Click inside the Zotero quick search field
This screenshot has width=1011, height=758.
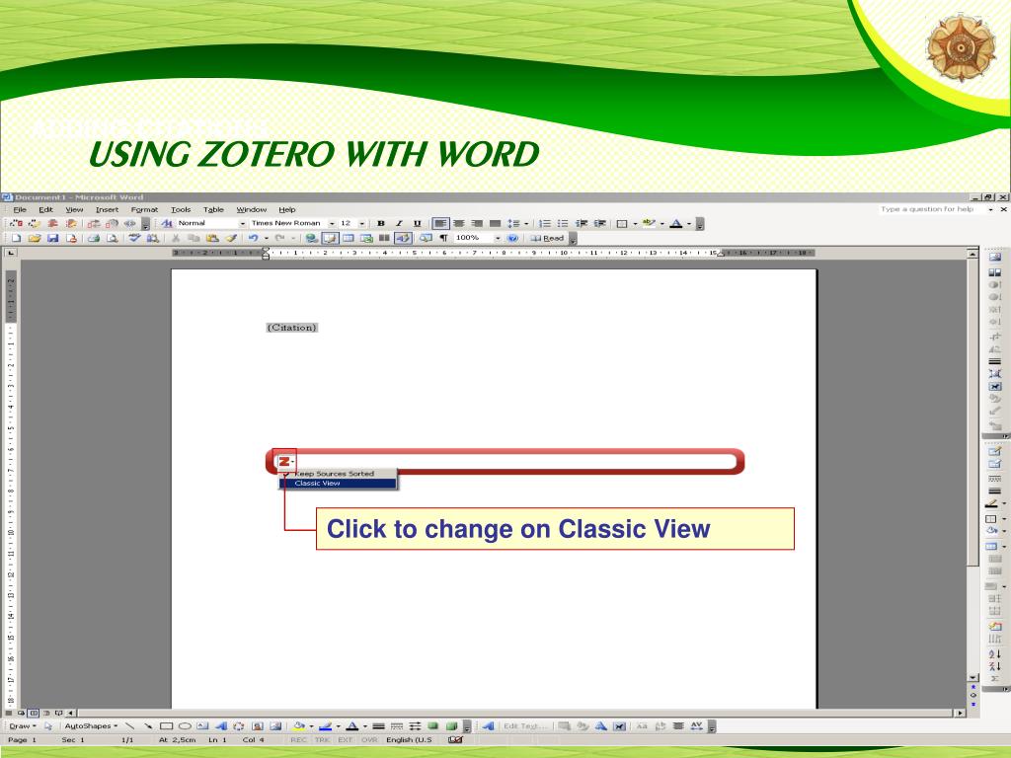point(513,462)
